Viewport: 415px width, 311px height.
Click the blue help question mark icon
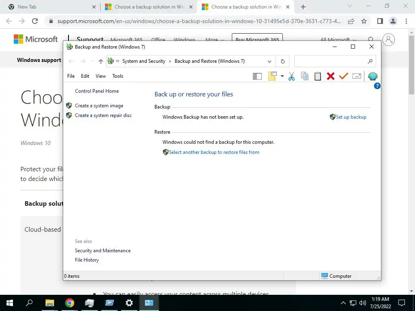[x=377, y=86]
